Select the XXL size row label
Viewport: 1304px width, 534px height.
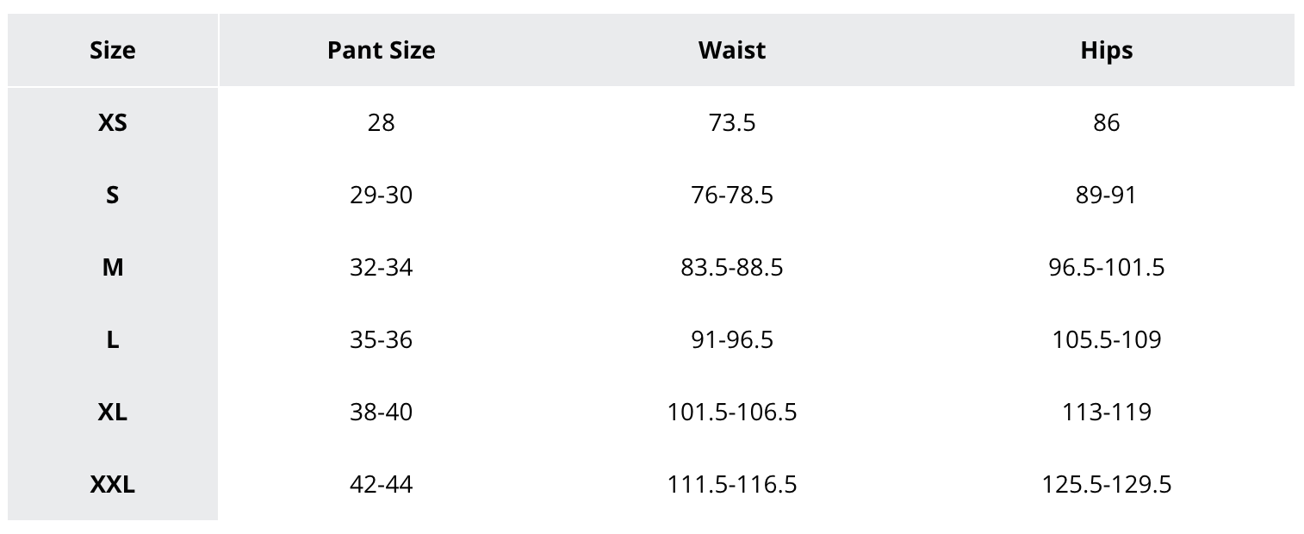point(113,485)
